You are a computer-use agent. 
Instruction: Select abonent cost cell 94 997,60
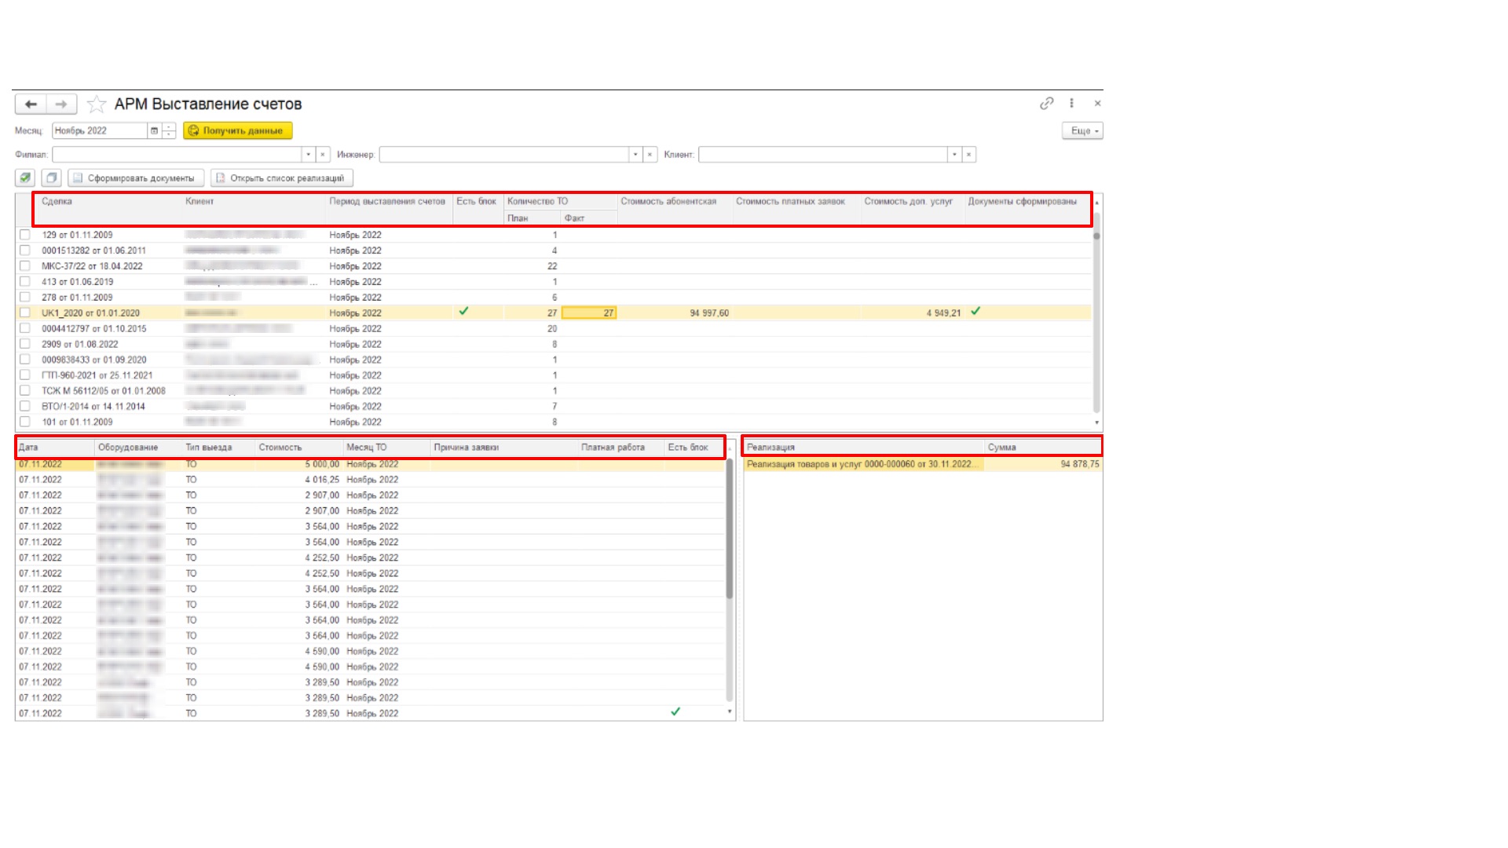675,313
